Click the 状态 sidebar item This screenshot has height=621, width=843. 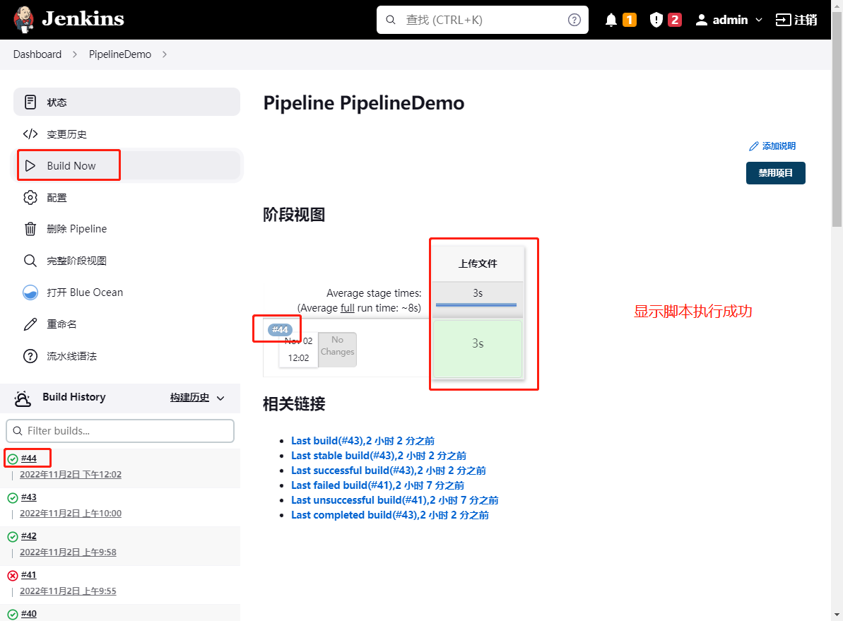[x=57, y=101]
